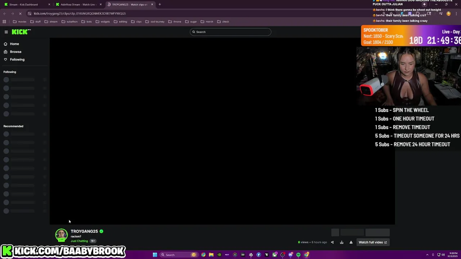461x259 pixels.
Task: Click the microphone tray icon
Action: 433,255
